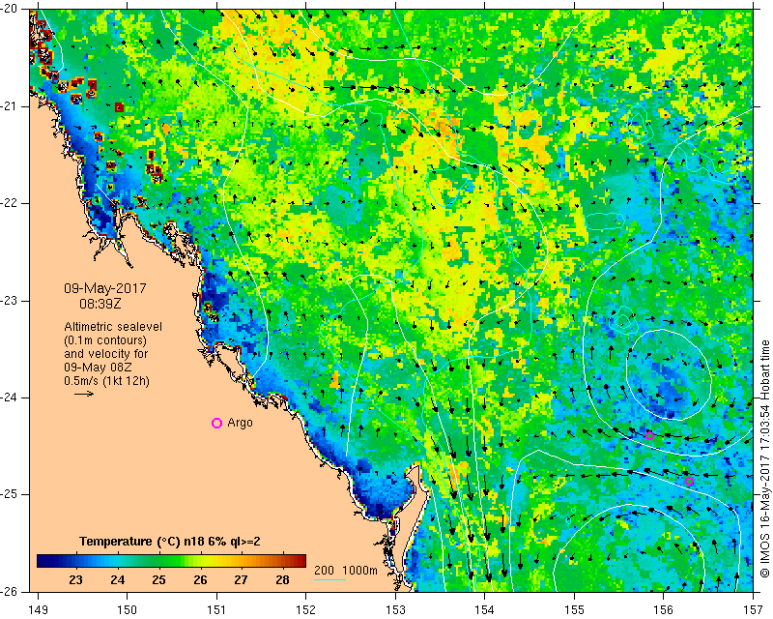Screen dimensions: 773x619
Task: Click the 'Altimetric sealevel' text
Action: 113,327
